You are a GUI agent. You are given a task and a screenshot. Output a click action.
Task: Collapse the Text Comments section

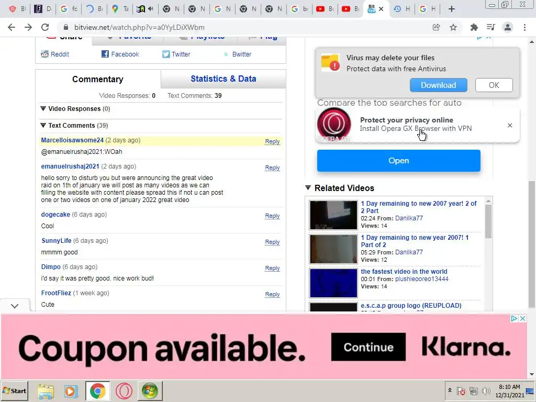point(43,126)
